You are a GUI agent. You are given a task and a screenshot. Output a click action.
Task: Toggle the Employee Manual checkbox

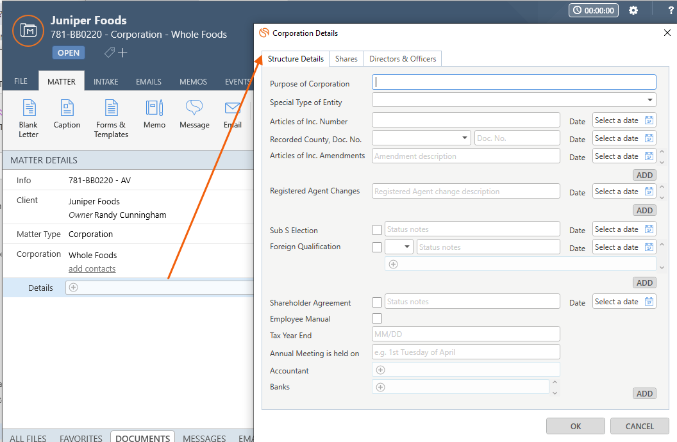pos(377,318)
